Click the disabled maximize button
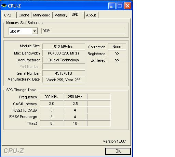Image resolution: width=175 pixels, height=157 pixels. pos(120,5)
